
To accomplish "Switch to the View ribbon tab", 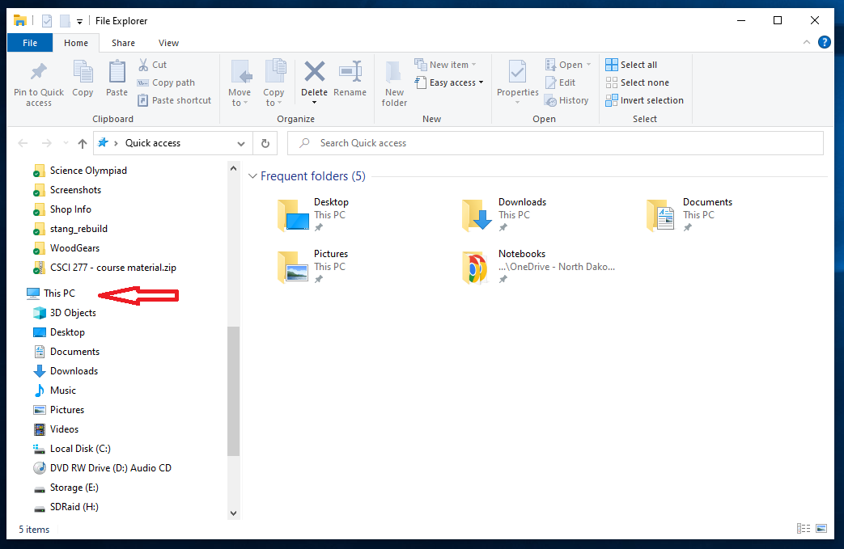I will (168, 43).
